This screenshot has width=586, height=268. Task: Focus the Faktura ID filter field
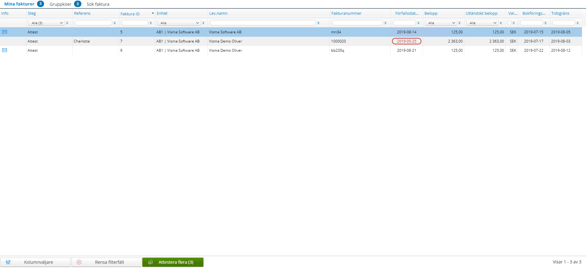(x=135, y=23)
